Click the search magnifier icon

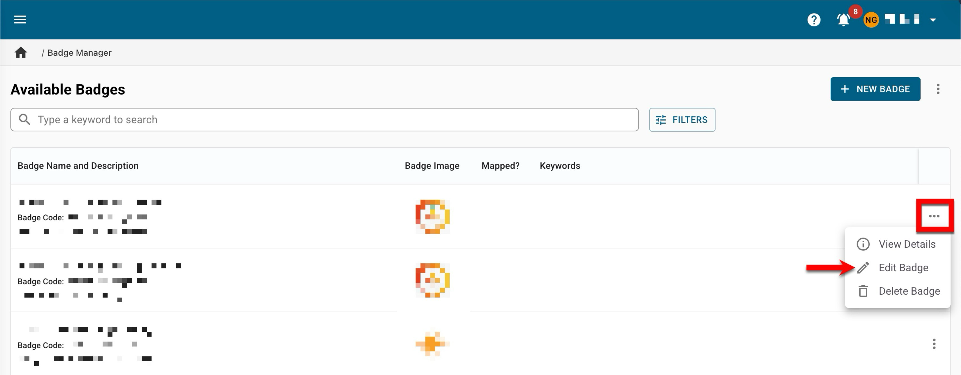click(25, 119)
